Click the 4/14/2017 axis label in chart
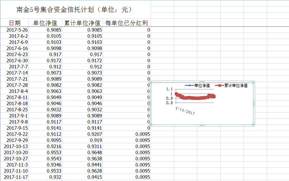This screenshot has height=181, width=289. point(185,111)
